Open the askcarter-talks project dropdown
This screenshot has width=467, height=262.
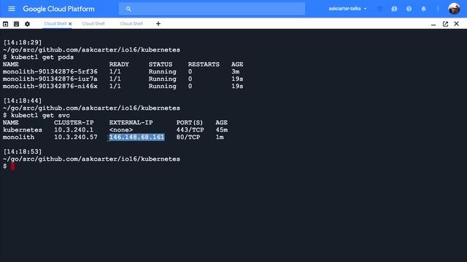coord(347,9)
